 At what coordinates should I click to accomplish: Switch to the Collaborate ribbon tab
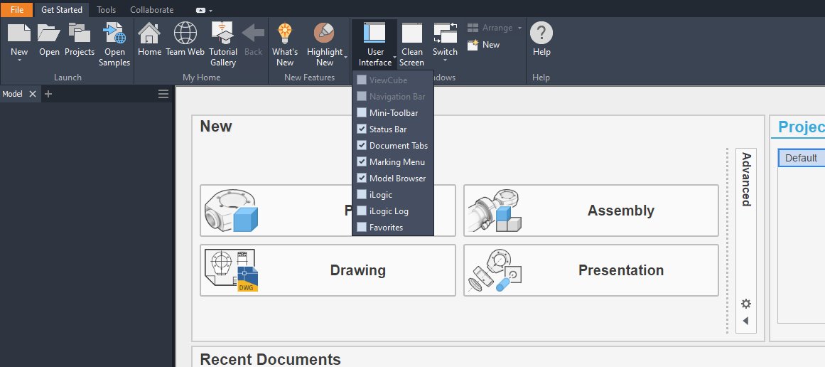[151, 9]
